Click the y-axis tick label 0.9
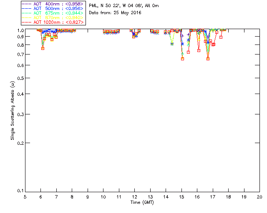 click(20, 37)
